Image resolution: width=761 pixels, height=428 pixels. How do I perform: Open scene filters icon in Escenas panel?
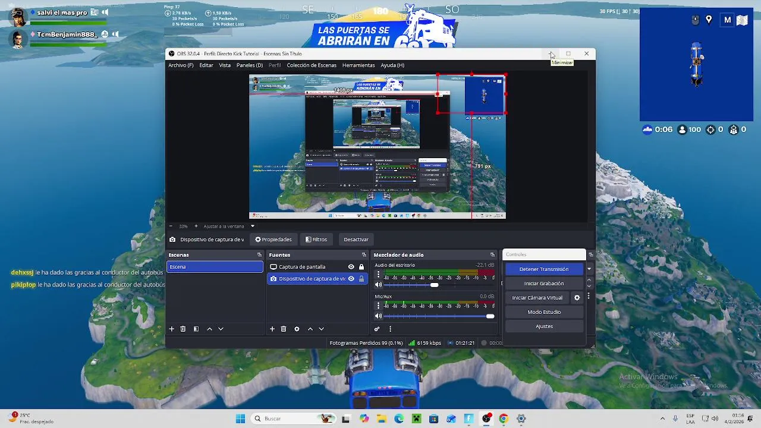coord(196,329)
